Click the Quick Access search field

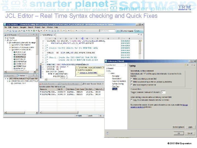coord(107,31)
